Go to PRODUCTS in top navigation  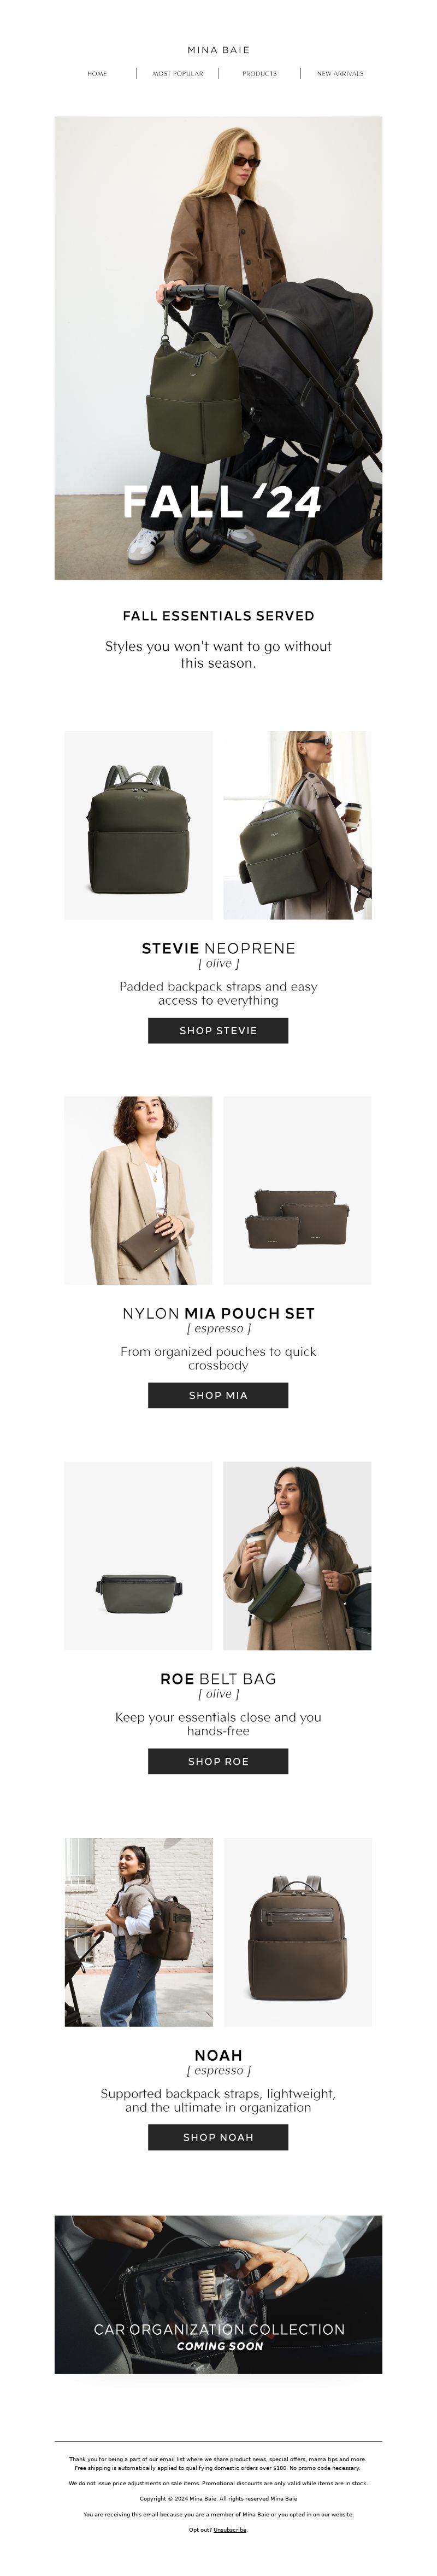point(259,73)
